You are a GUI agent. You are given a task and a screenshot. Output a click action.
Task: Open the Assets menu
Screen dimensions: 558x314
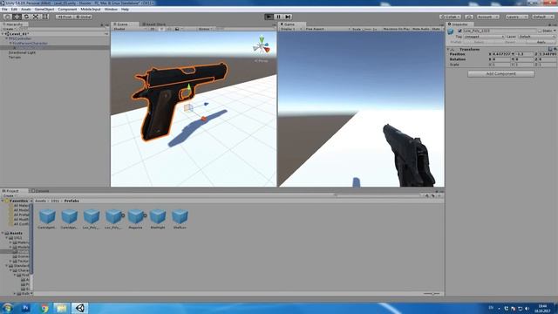coord(26,10)
